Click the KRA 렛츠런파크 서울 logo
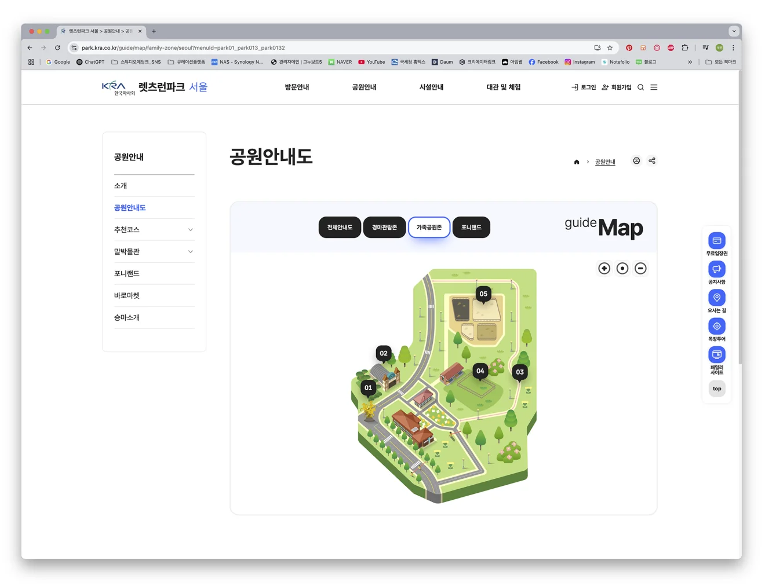Screen dimensions: 765x586 click(155, 87)
